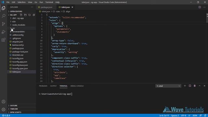Open the Edit menu

coord(13,2)
